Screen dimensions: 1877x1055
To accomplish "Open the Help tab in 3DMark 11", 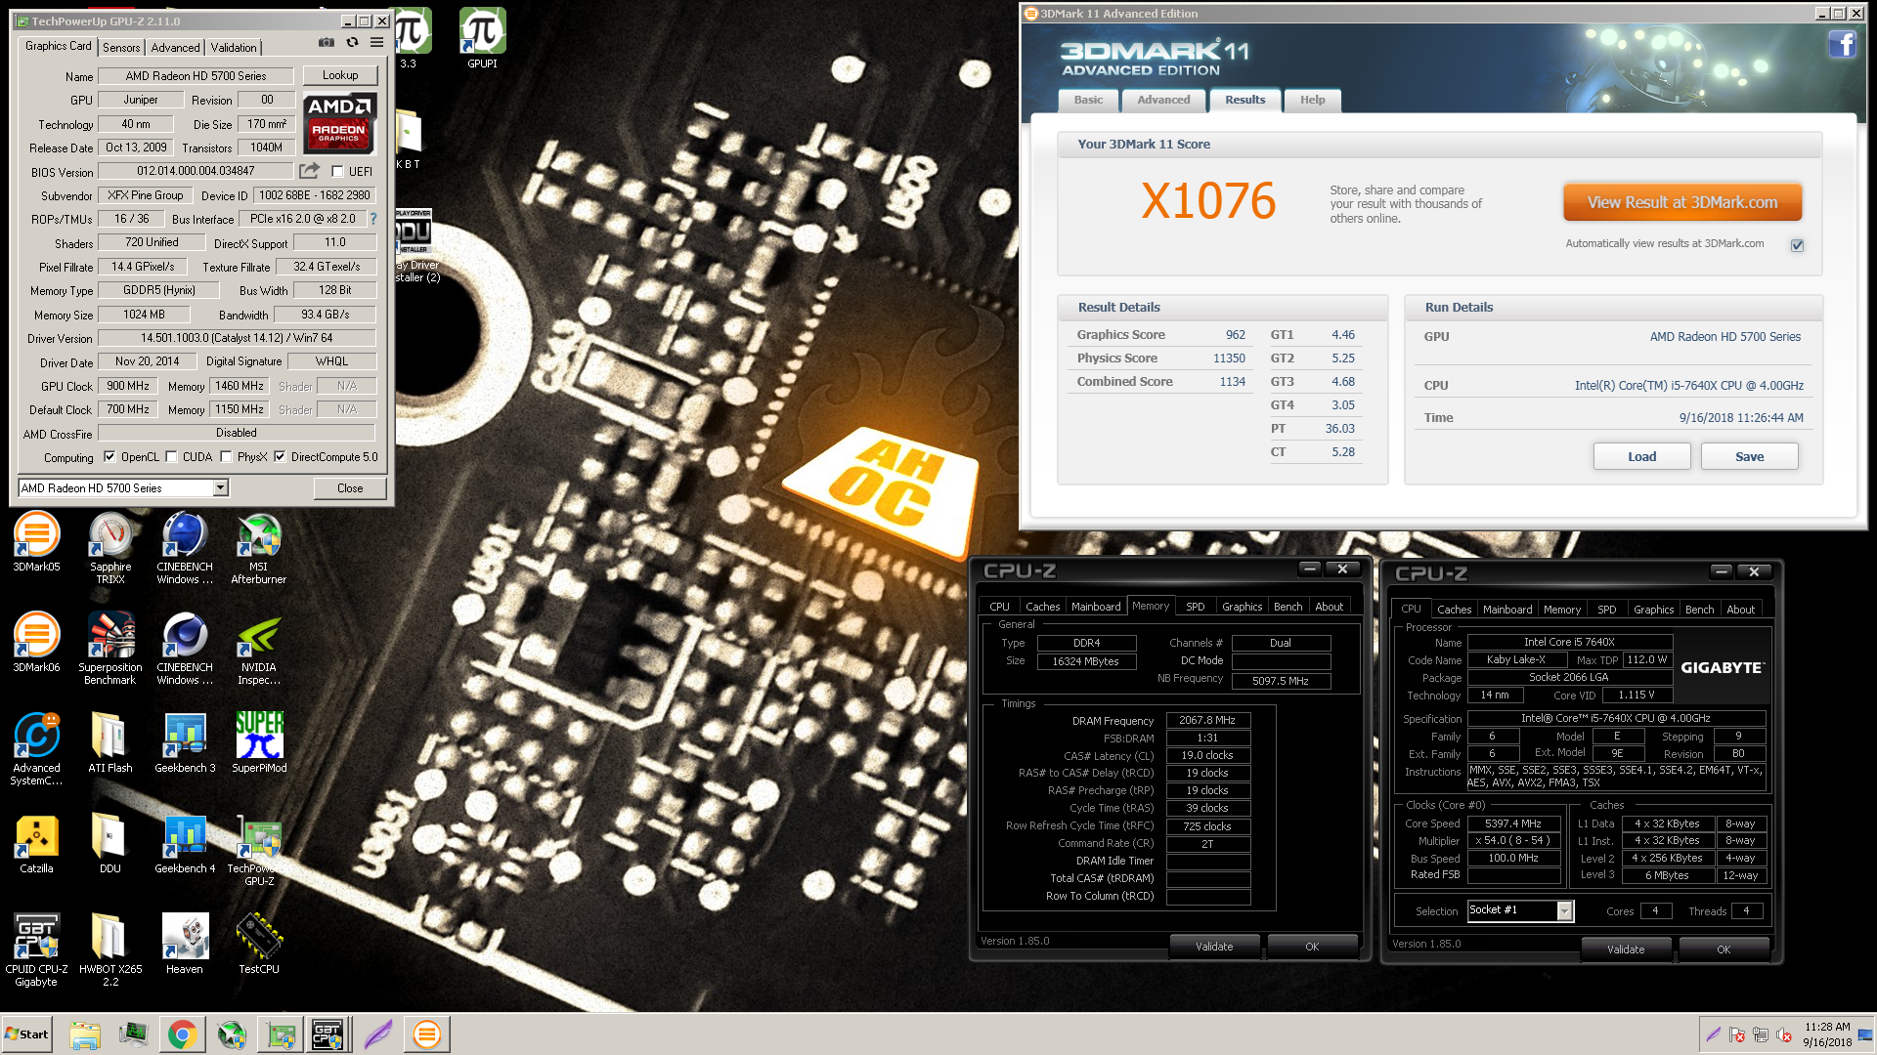I will click(x=1313, y=100).
